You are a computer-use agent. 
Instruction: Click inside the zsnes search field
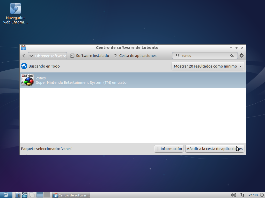tap(204, 56)
